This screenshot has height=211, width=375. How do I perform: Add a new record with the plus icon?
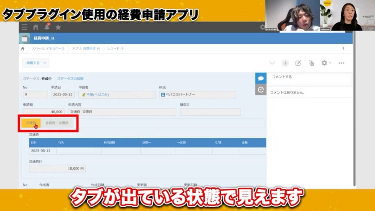[285, 63]
